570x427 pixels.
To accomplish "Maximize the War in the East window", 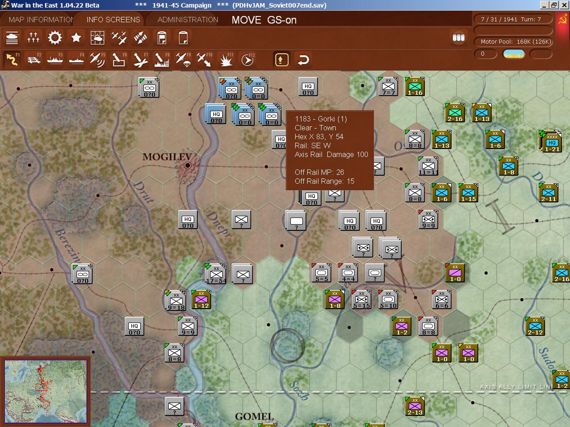I will 554,5.
